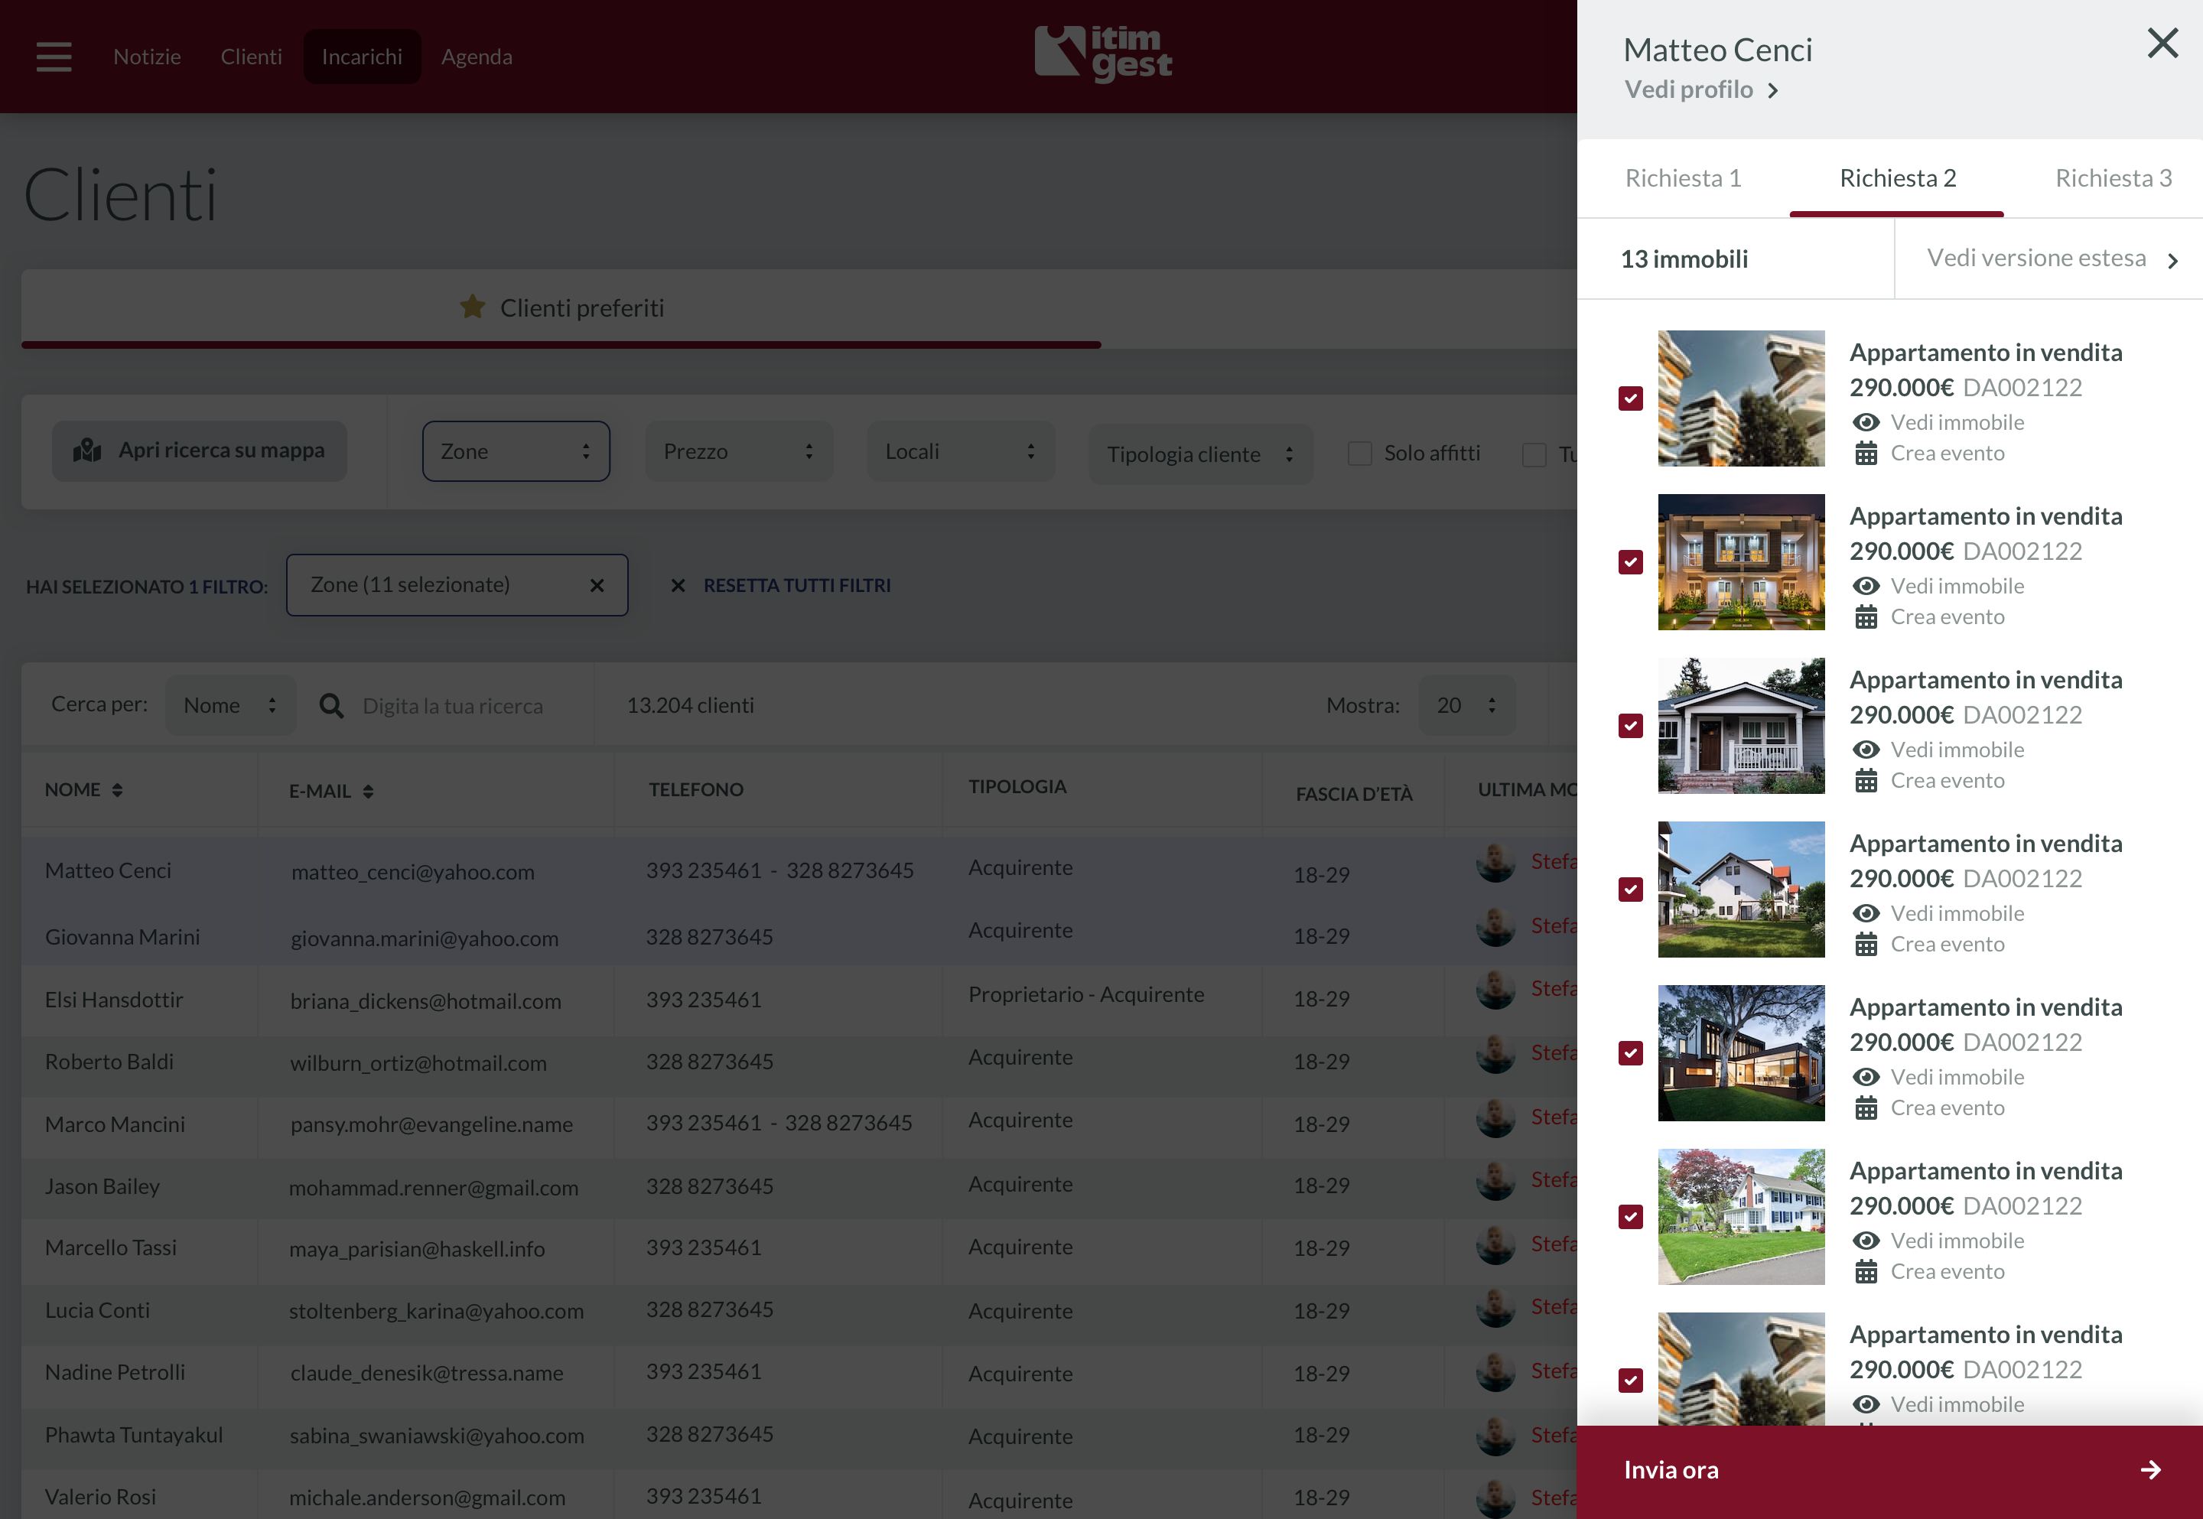This screenshot has width=2203, height=1519.
Task: Click the Vedi profilo chevron
Action: coord(1773,90)
